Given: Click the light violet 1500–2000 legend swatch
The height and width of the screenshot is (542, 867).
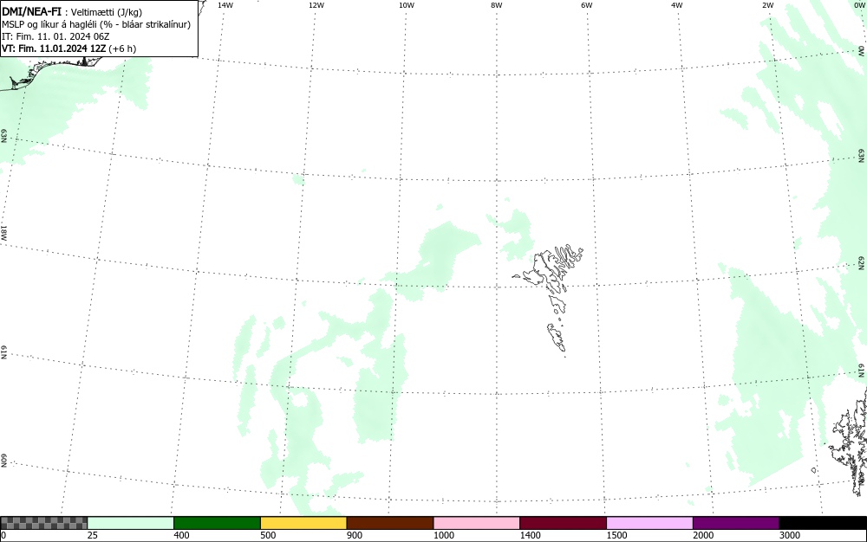Looking at the screenshot, I should click(649, 523).
